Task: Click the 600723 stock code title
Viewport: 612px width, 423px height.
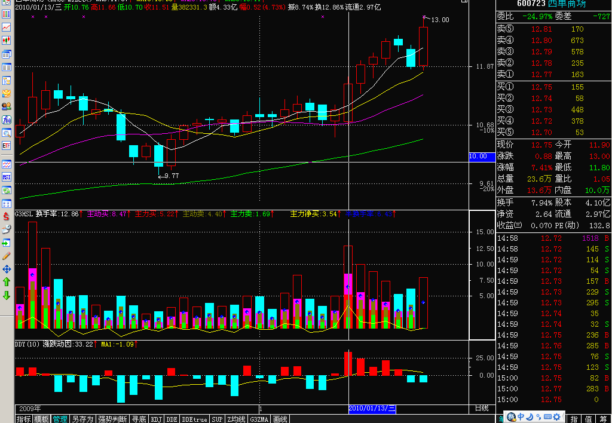Action: coord(531,4)
